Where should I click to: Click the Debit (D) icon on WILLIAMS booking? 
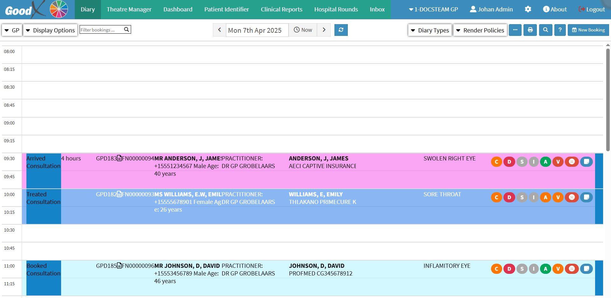[x=509, y=197]
